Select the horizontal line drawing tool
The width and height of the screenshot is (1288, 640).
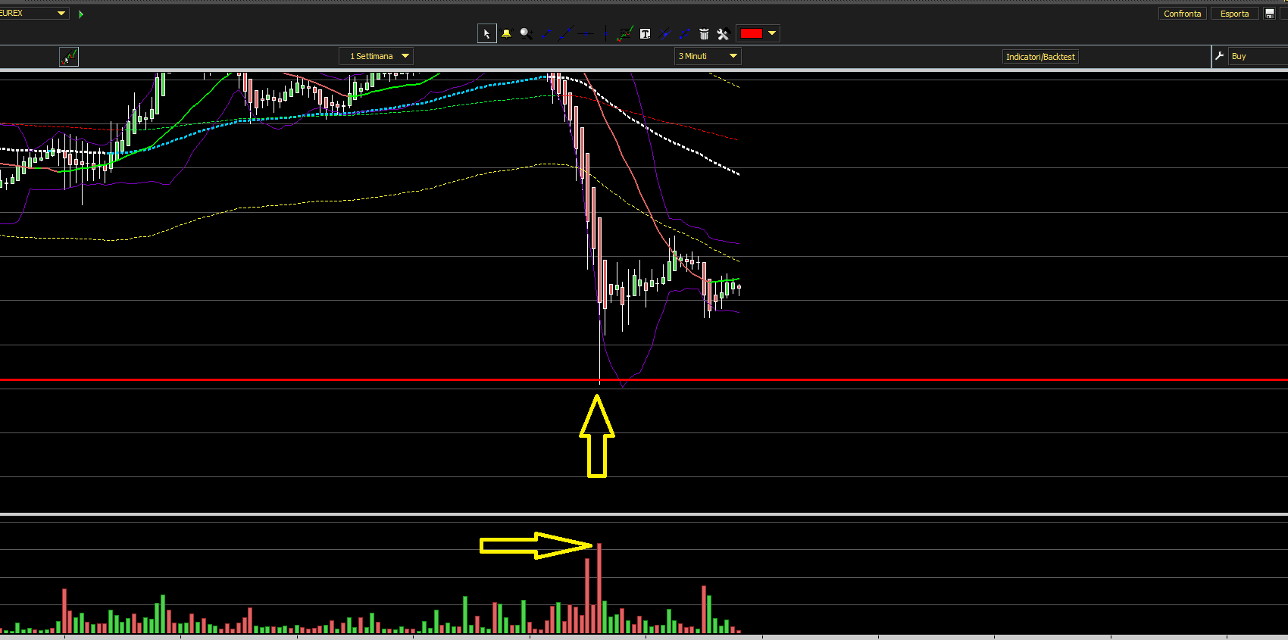point(586,33)
